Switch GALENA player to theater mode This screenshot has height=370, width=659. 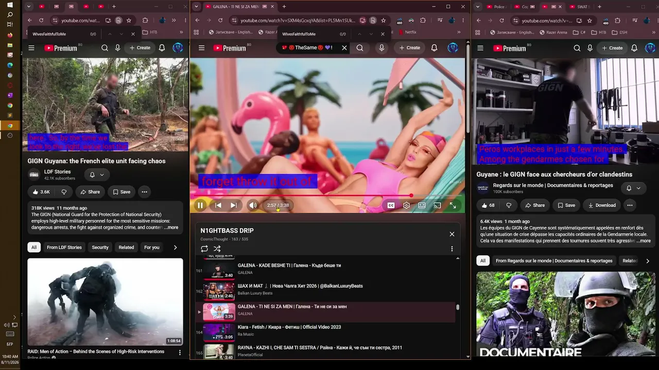pos(422,205)
